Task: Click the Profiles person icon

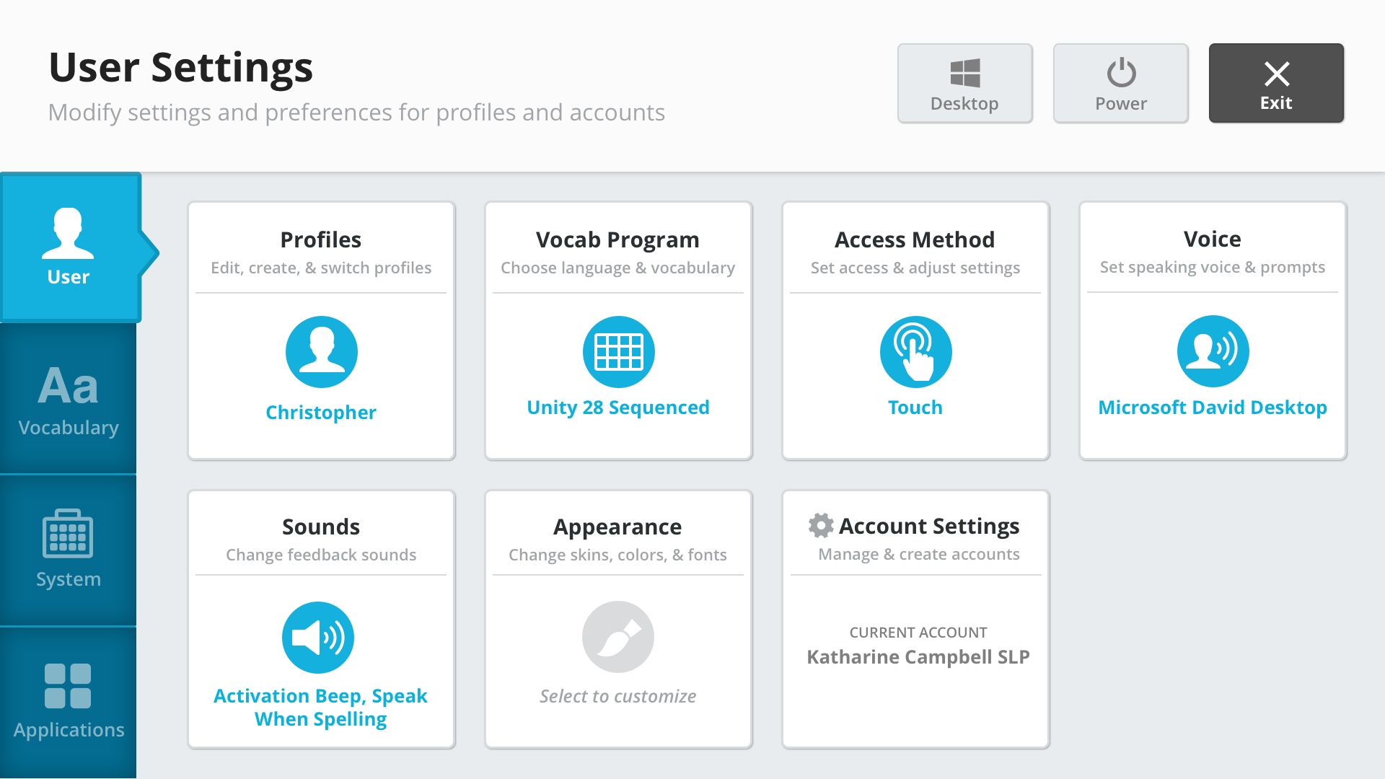Action: pyautogui.click(x=321, y=352)
